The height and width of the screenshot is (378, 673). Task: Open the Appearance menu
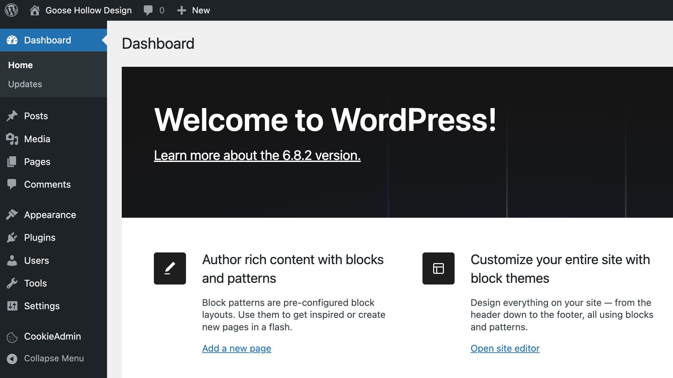click(x=50, y=215)
